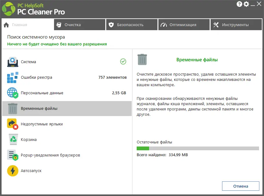
Task: Select the Система scan category icon
Action: coord(12,62)
